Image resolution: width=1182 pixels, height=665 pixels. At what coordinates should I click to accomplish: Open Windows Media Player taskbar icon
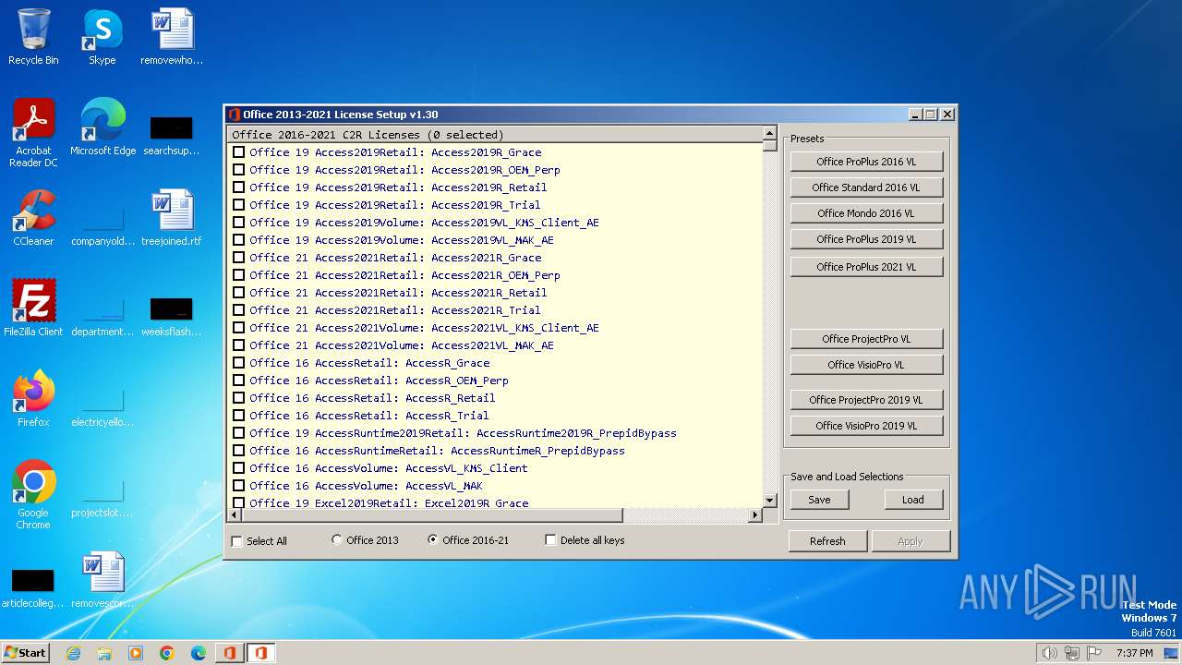pyautogui.click(x=136, y=653)
